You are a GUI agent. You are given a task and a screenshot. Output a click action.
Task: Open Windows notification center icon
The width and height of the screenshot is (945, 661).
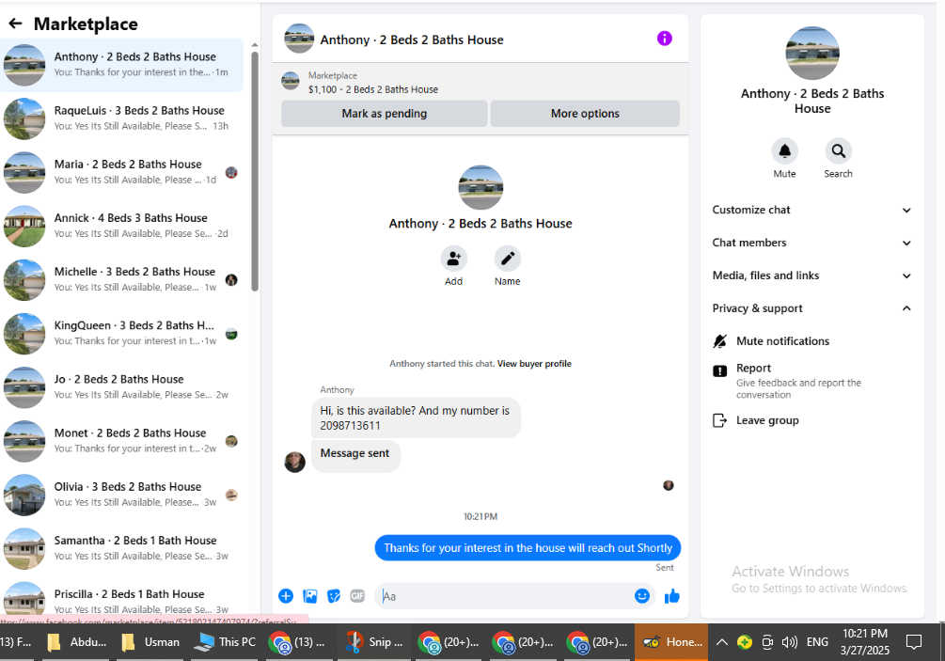(x=914, y=642)
